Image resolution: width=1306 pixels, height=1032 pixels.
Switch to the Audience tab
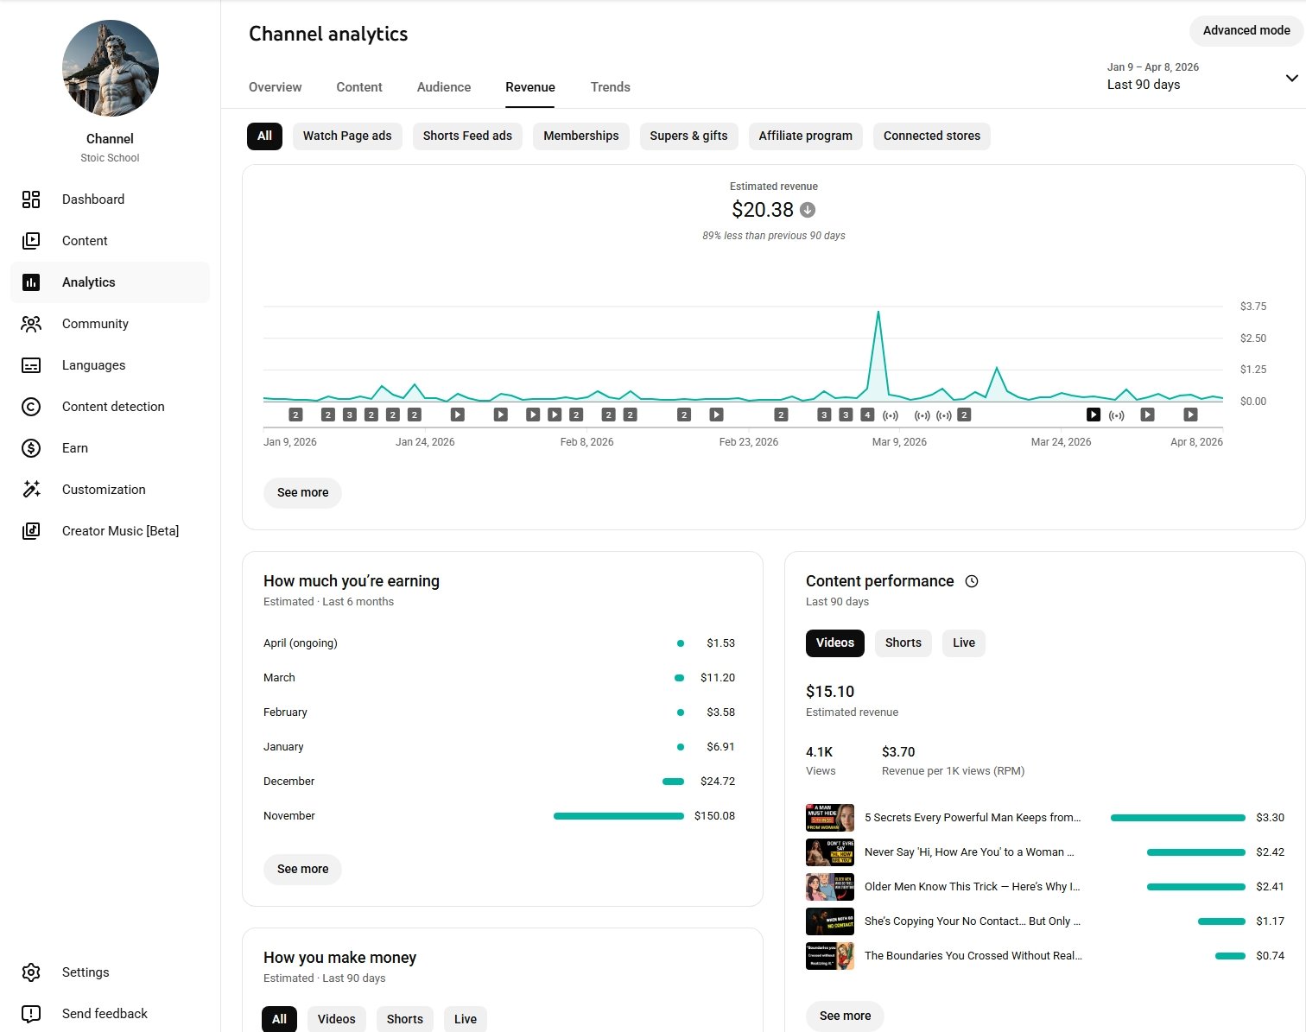(444, 87)
